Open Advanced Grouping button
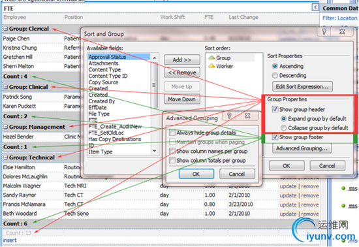359x247 pixels. [302, 148]
